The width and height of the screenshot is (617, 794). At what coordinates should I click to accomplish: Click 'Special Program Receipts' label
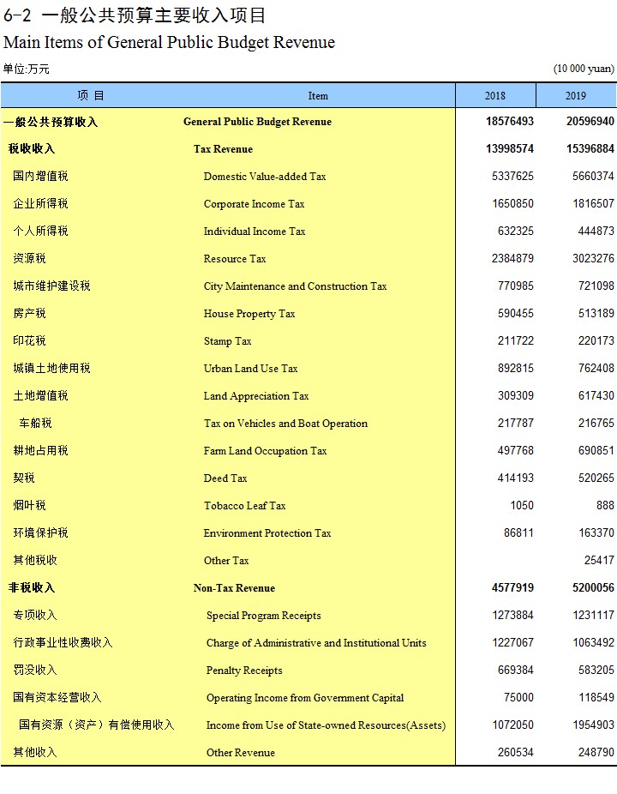(264, 616)
